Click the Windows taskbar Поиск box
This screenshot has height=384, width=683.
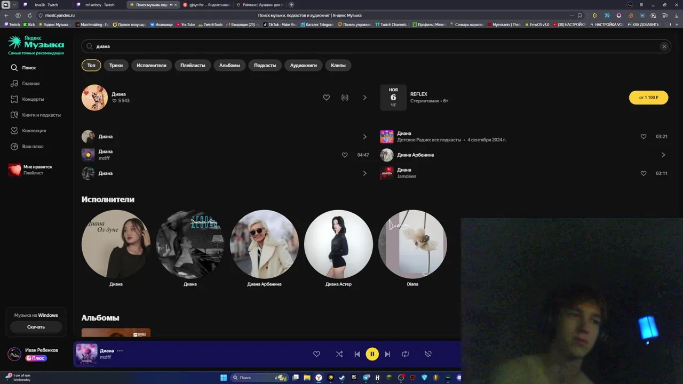[260, 378]
